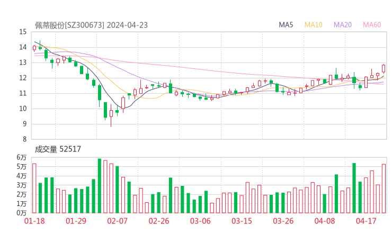Click the volume axis label 2万
392x233 pixels.
pyautogui.click(x=22, y=194)
